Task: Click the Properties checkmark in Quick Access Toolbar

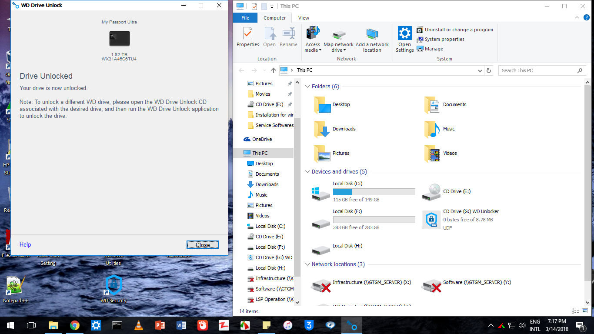Action: pos(254,6)
